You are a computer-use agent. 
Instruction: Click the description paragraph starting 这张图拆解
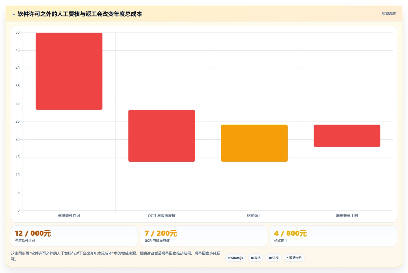coord(116,256)
